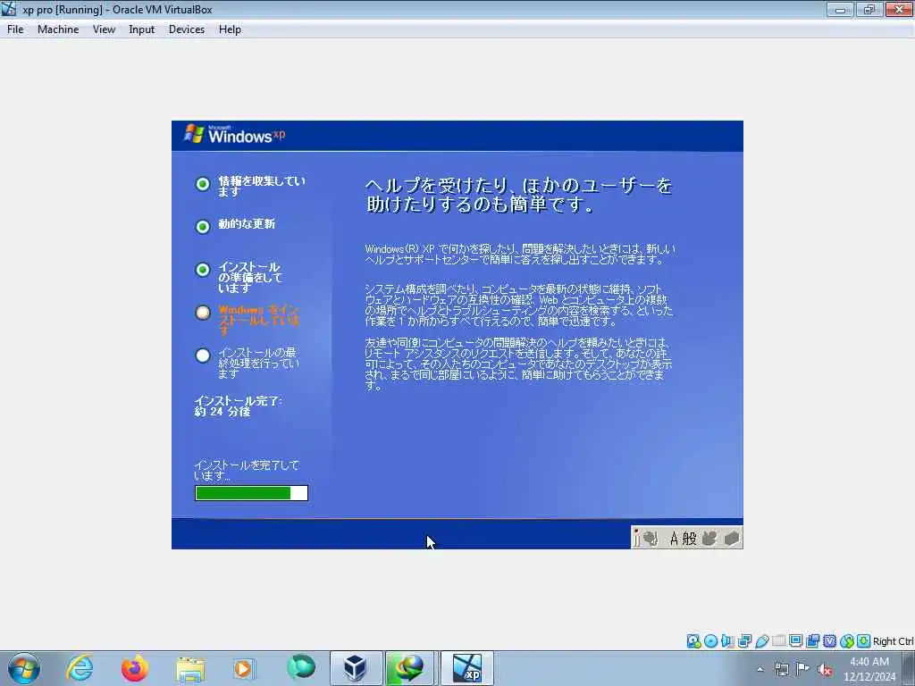Open Windows Explorer folder from taskbar

pos(189,668)
